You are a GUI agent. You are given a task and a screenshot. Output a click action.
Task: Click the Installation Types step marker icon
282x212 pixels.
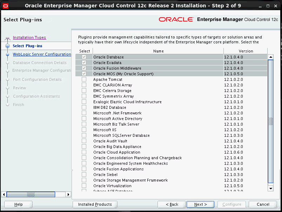point(8,38)
